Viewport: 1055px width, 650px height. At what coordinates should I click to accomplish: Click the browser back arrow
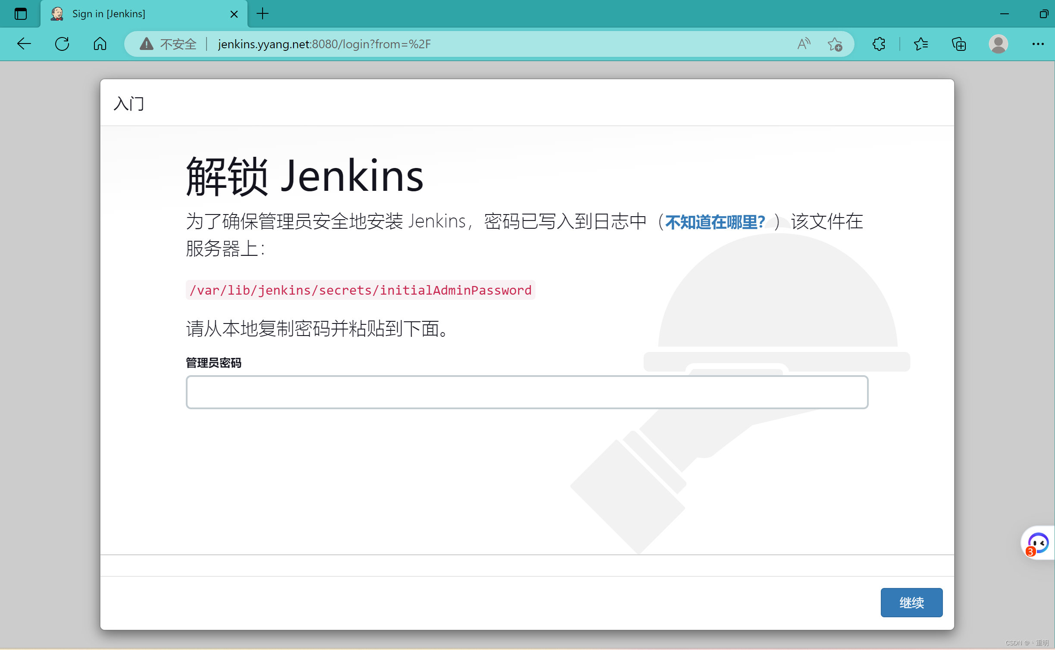(x=24, y=44)
